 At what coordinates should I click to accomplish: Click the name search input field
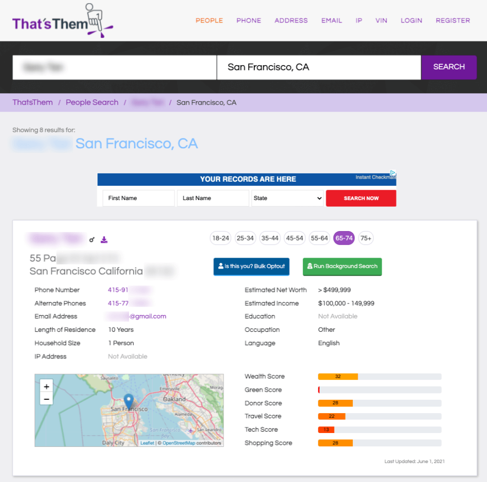tap(114, 67)
